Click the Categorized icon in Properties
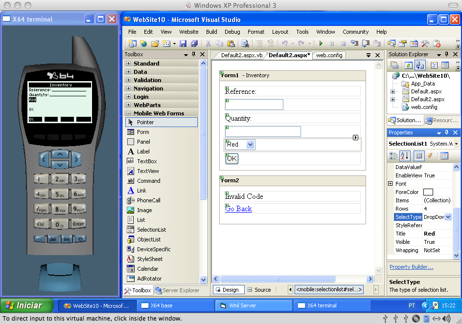The height and width of the screenshot is (324, 462). pos(393,156)
